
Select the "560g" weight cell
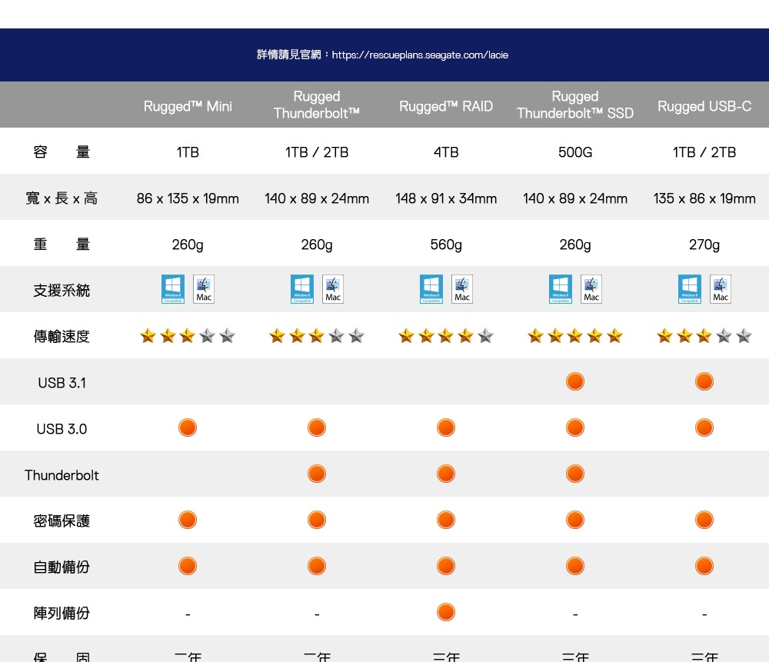tap(446, 245)
